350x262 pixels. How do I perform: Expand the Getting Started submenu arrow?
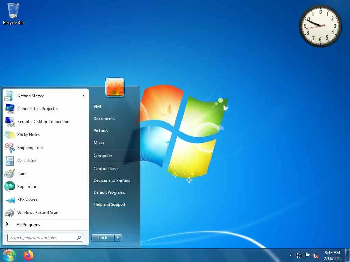[x=83, y=96]
